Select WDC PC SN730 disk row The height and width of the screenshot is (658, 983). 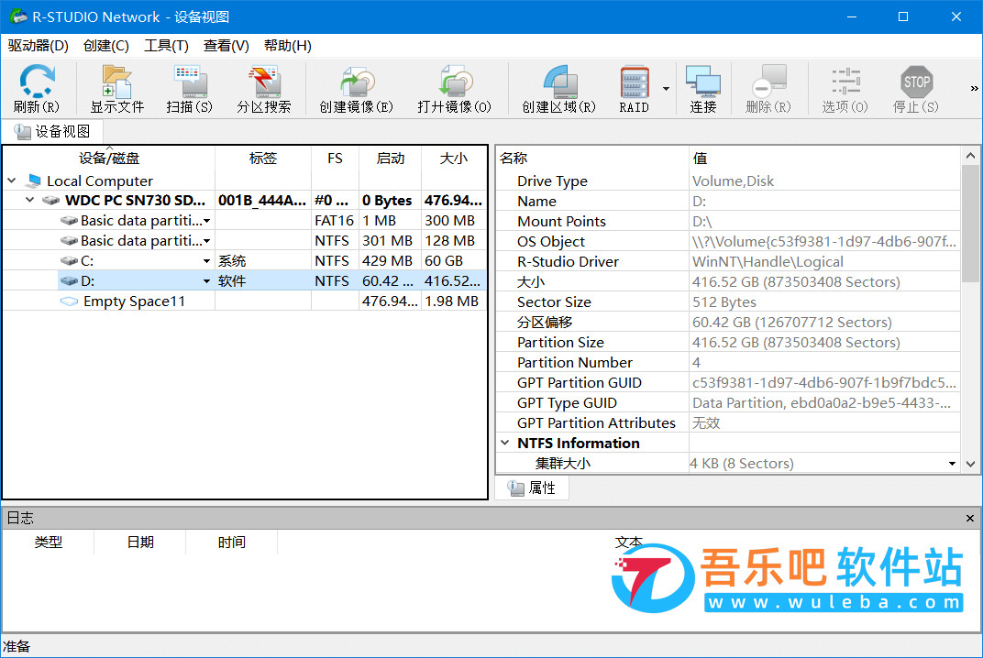(245, 201)
